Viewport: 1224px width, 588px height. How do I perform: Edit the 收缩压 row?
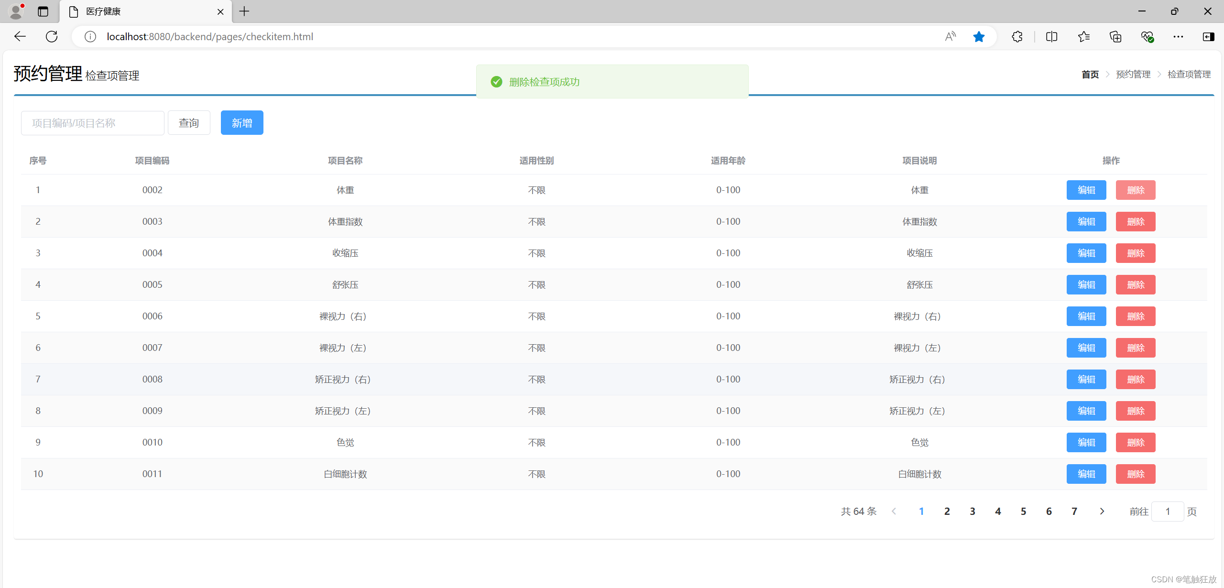[1086, 253]
